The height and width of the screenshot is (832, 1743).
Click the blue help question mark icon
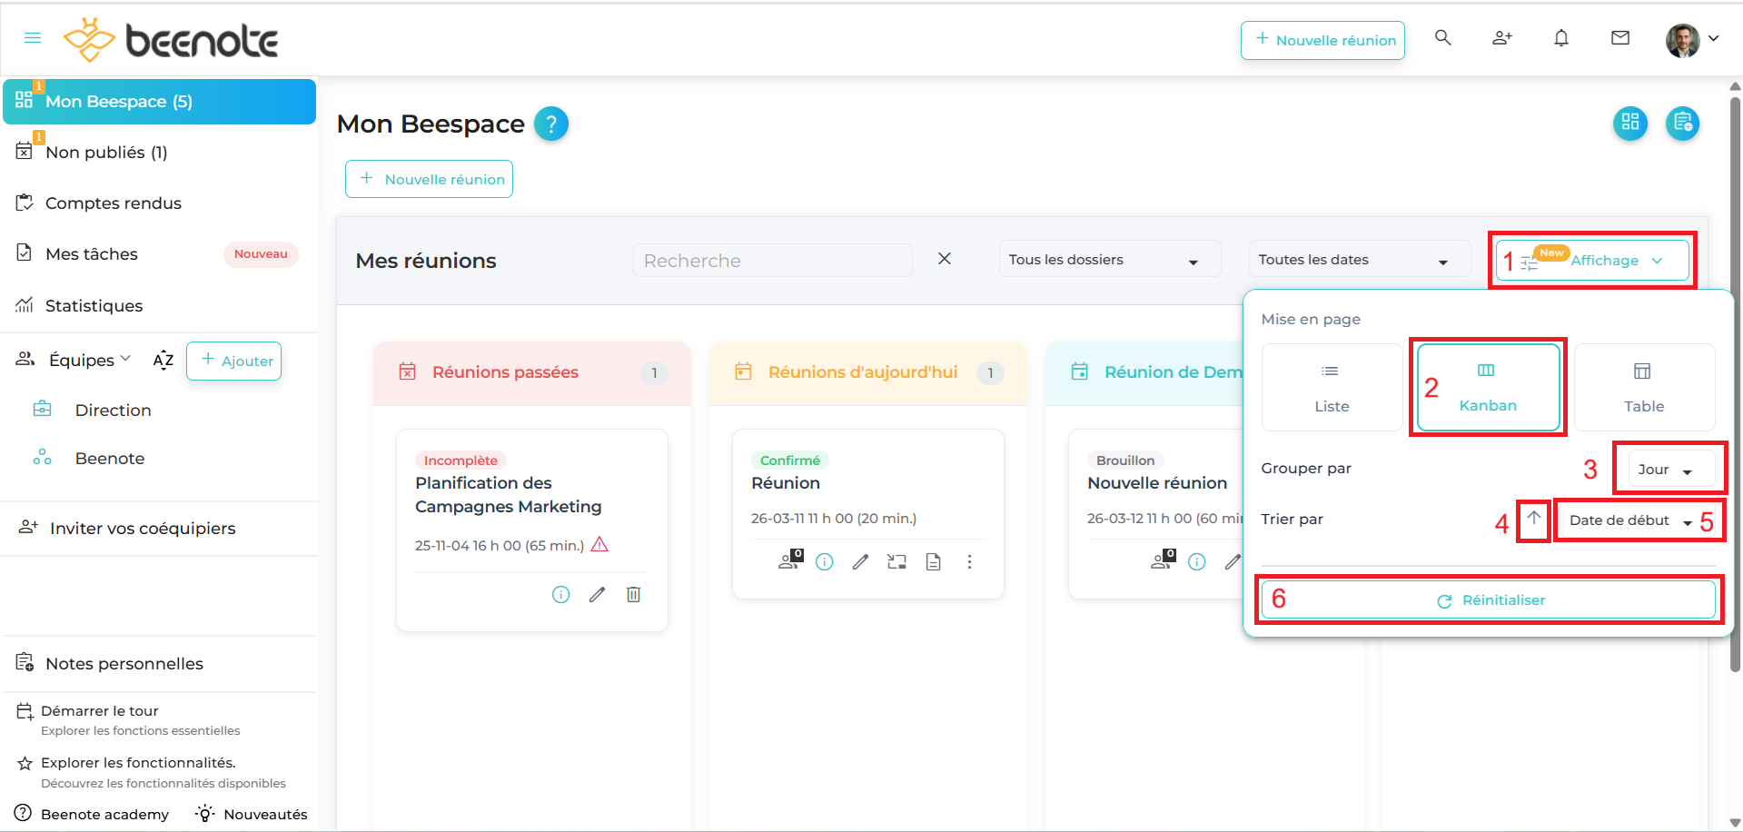550,124
